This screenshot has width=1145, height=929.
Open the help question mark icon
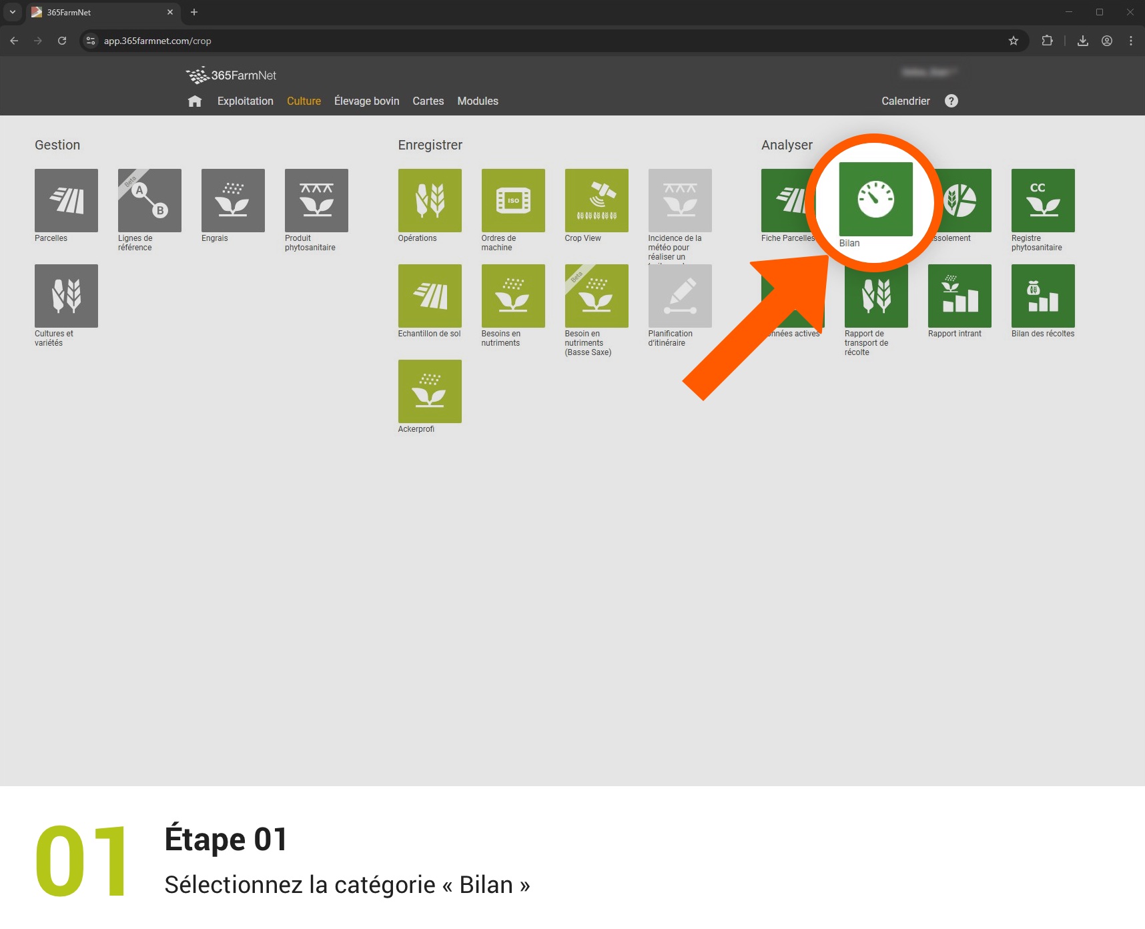pyautogui.click(x=951, y=101)
